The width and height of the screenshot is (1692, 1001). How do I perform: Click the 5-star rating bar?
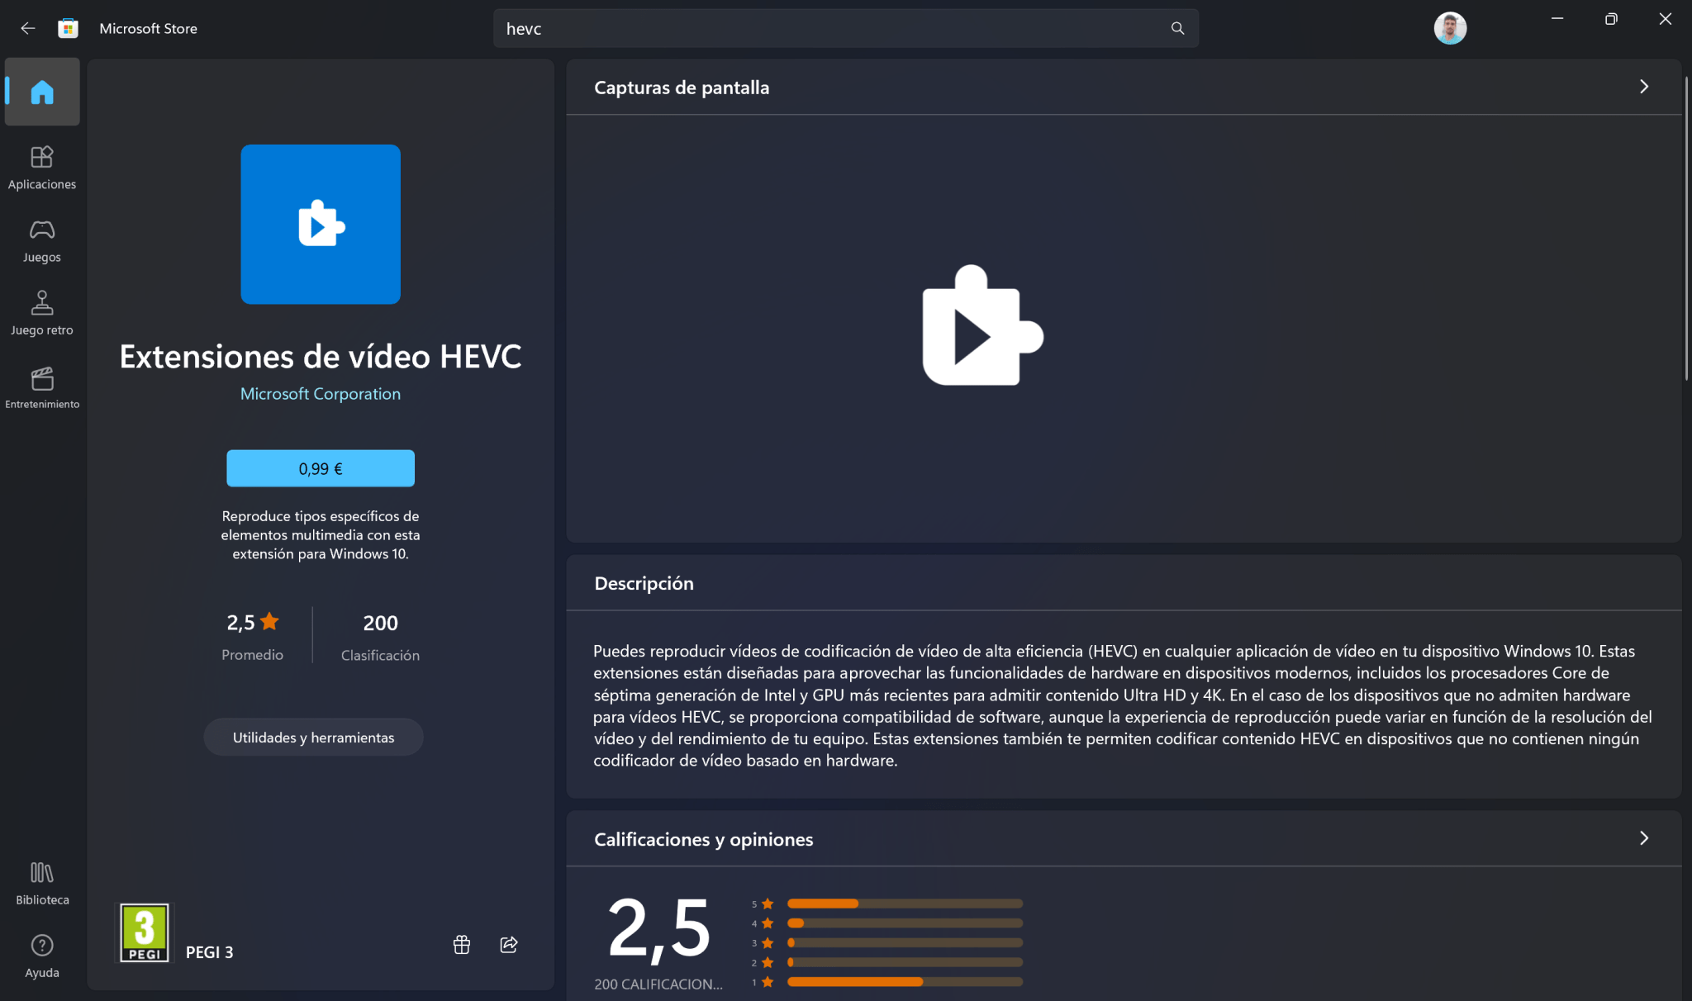pos(905,904)
